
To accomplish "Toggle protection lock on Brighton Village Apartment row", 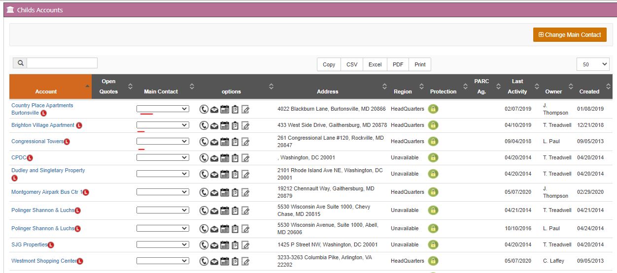I will tap(433, 125).
